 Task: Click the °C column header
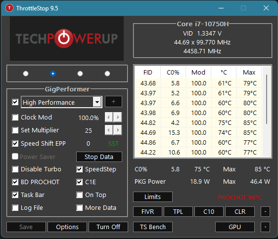(224, 73)
